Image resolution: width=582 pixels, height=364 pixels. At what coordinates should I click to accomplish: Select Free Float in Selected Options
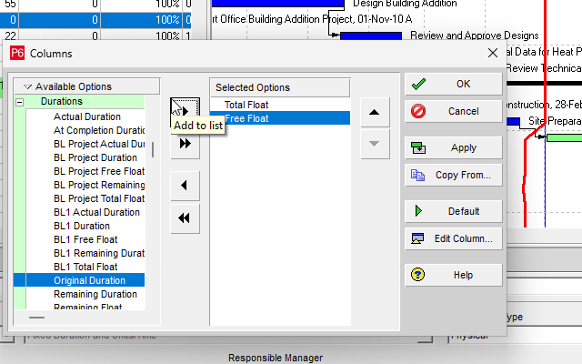(280, 118)
